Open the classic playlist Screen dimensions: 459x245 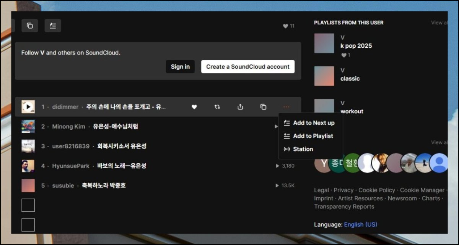350,79
